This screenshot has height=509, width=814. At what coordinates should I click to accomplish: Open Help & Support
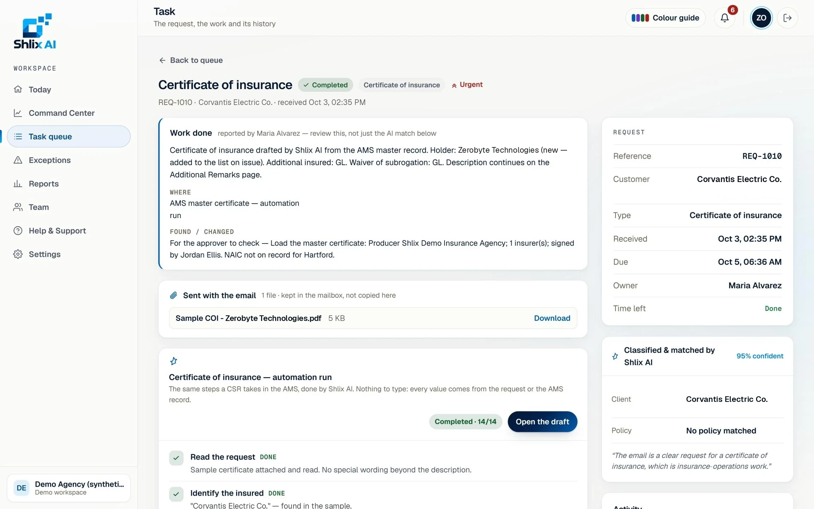69,231
